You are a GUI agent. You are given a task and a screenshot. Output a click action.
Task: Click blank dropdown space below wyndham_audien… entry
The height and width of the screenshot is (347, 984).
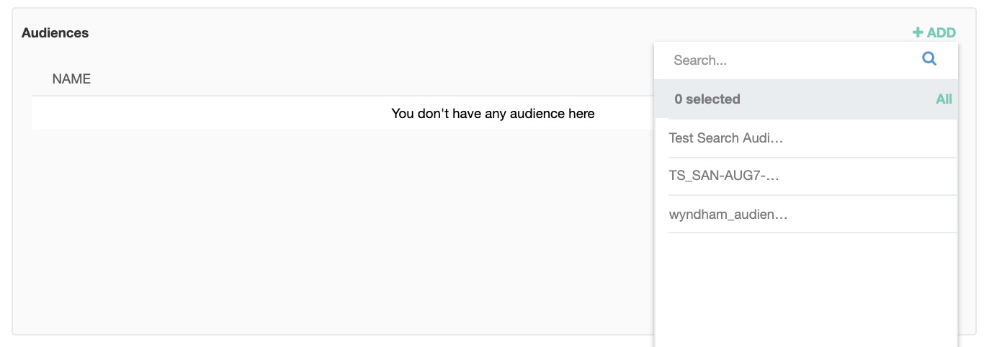(x=805, y=288)
